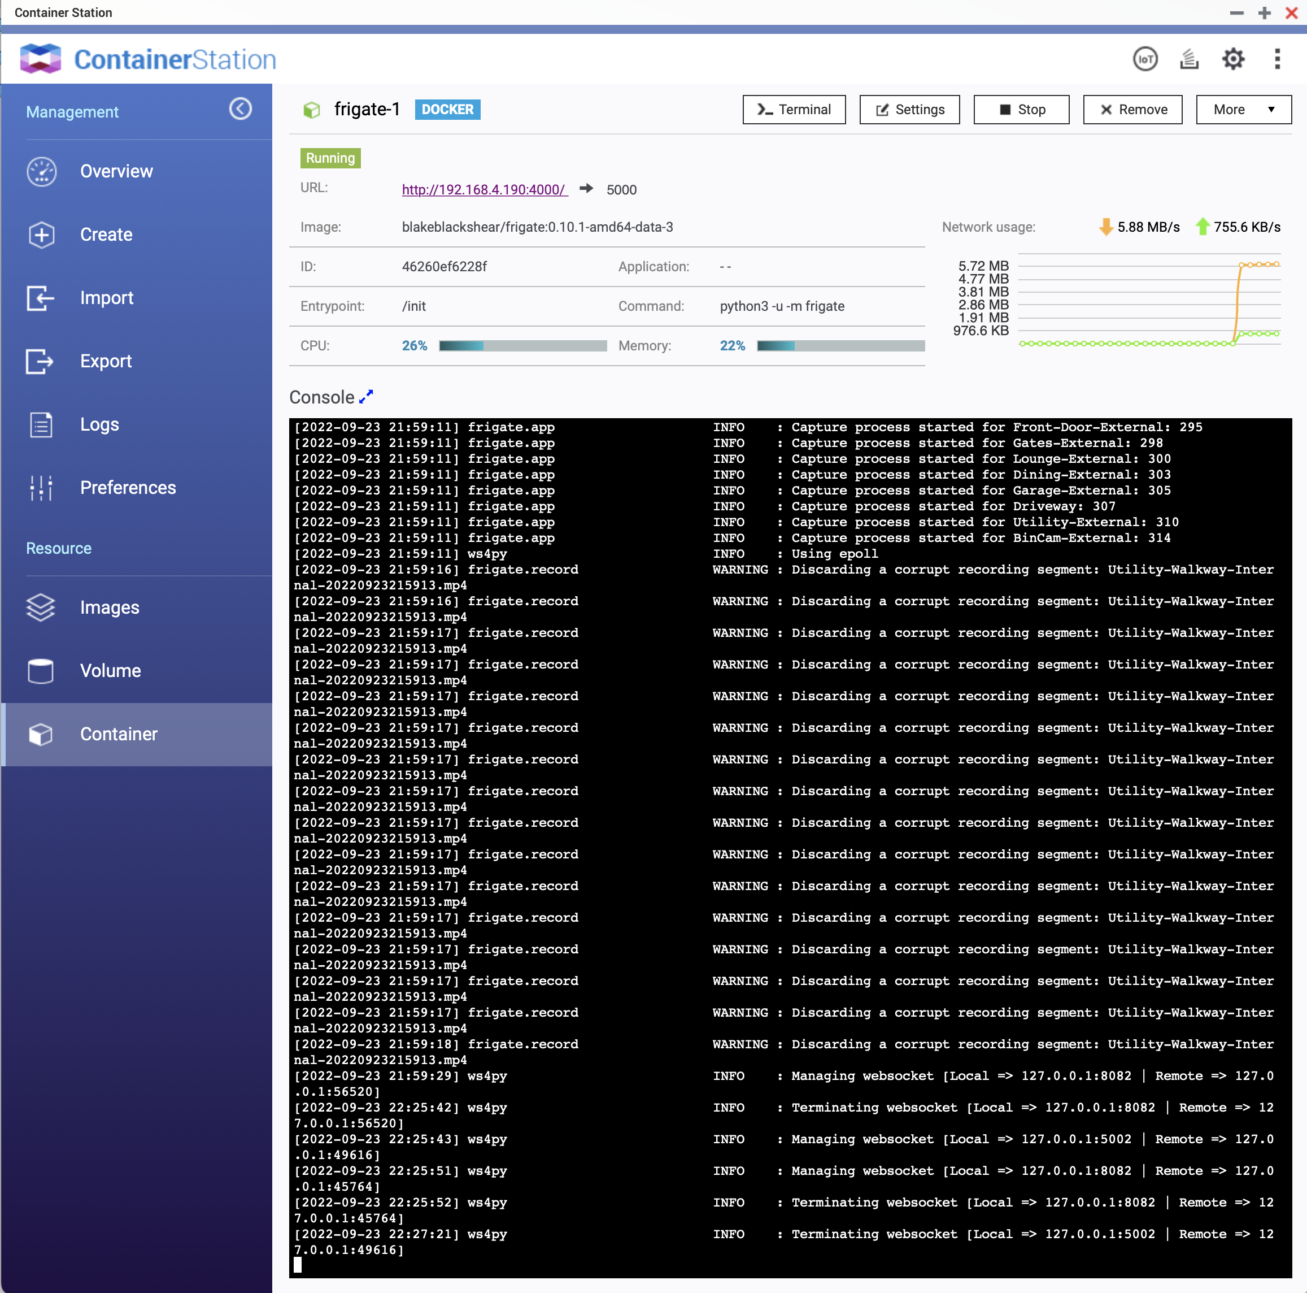The height and width of the screenshot is (1293, 1307).
Task: Expand the Console to full screen
Action: 366,396
